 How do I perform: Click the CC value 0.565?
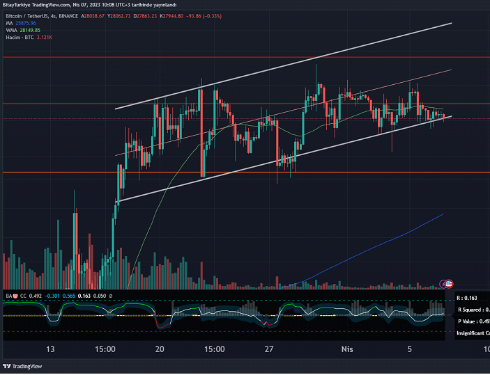[x=68, y=296]
